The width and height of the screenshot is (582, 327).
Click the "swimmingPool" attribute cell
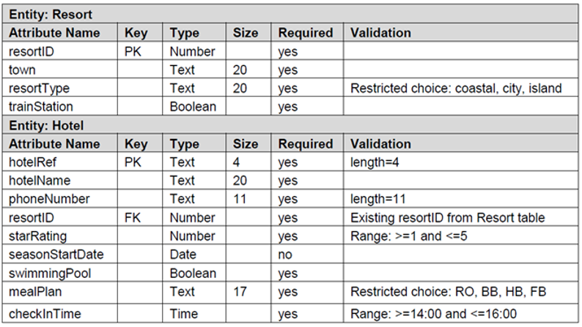(48, 273)
